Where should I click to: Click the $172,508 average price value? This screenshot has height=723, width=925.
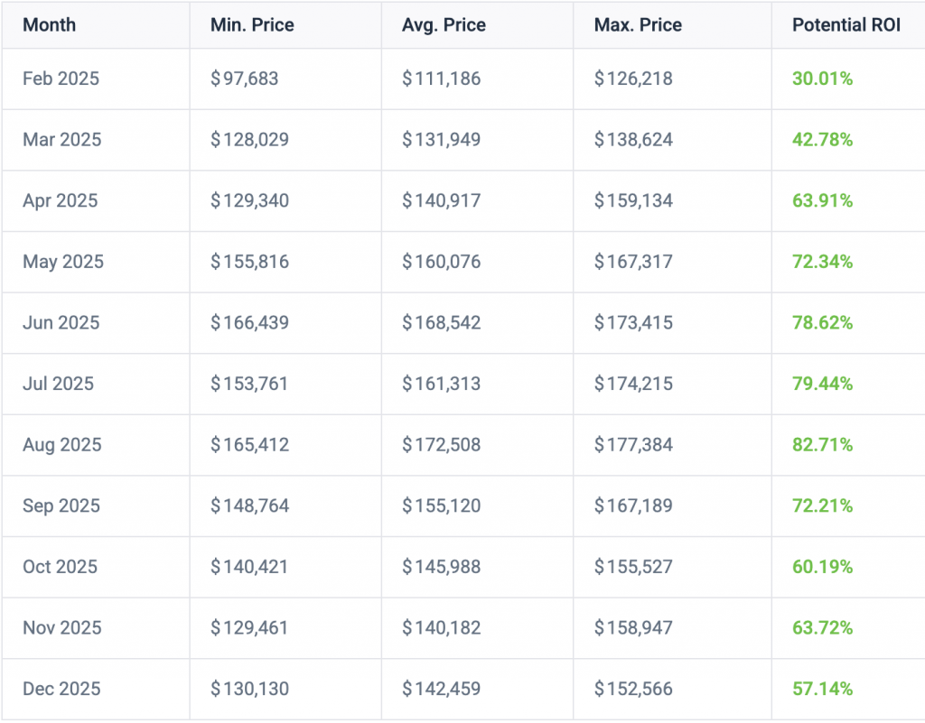pyautogui.click(x=441, y=444)
